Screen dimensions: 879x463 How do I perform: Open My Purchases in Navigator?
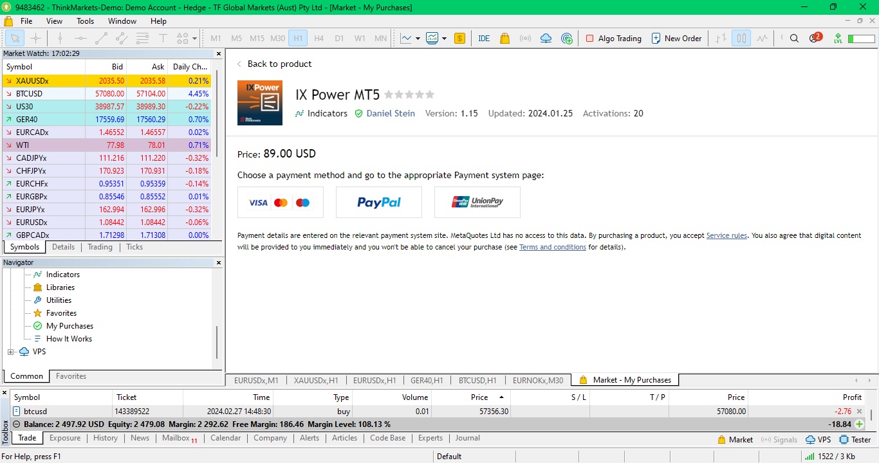[69, 326]
